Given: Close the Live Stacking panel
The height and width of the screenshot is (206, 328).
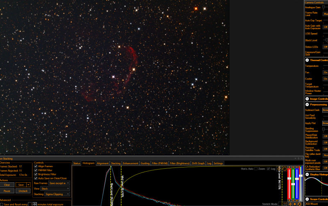Looking at the screenshot, I should [x=302, y=158].
